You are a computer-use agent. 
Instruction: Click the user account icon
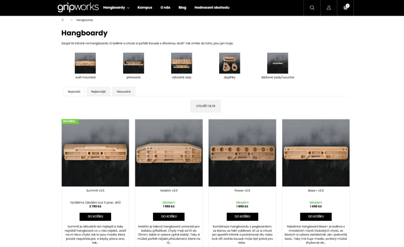click(x=329, y=8)
